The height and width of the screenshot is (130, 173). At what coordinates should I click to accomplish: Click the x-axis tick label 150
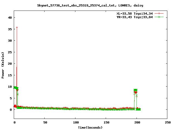click(107, 122)
